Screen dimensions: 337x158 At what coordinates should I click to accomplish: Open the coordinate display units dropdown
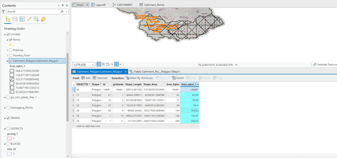(236, 64)
